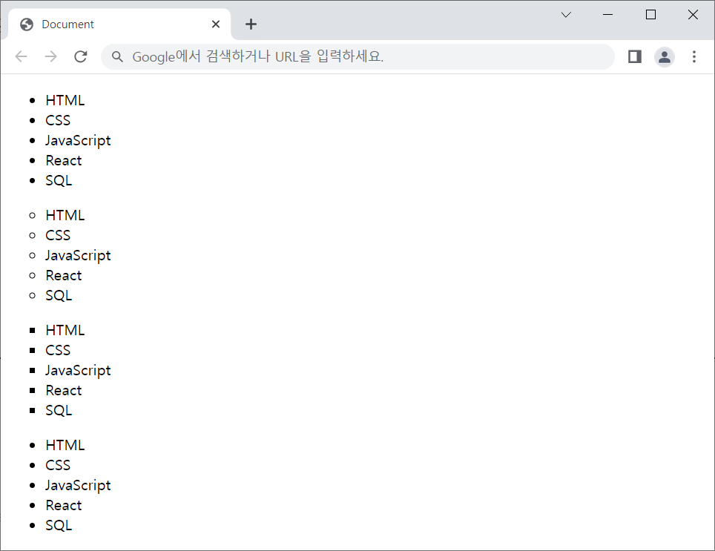Click JavaScript in the square-bullet list

(78, 370)
